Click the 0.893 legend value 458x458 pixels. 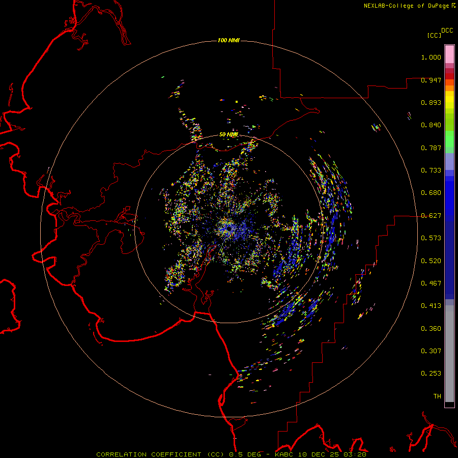coord(431,102)
